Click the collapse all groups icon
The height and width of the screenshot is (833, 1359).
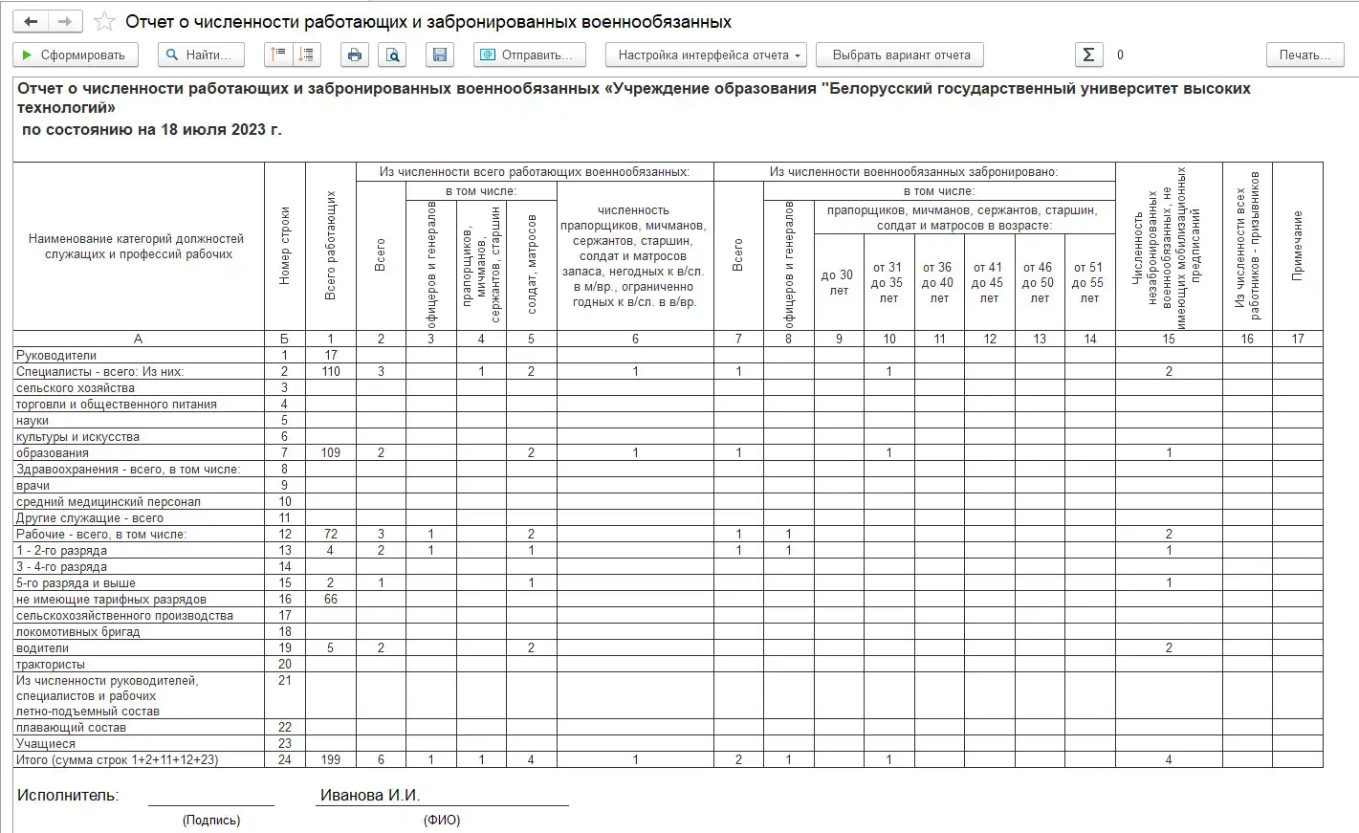(x=278, y=55)
